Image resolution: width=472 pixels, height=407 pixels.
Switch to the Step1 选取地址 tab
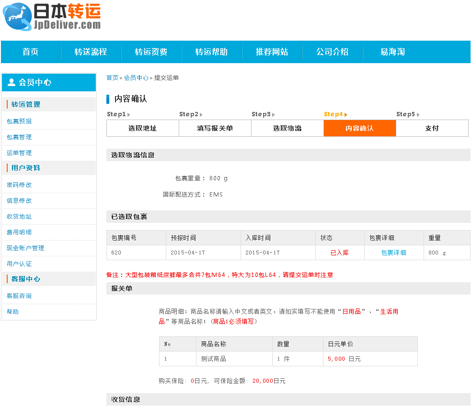click(x=142, y=128)
